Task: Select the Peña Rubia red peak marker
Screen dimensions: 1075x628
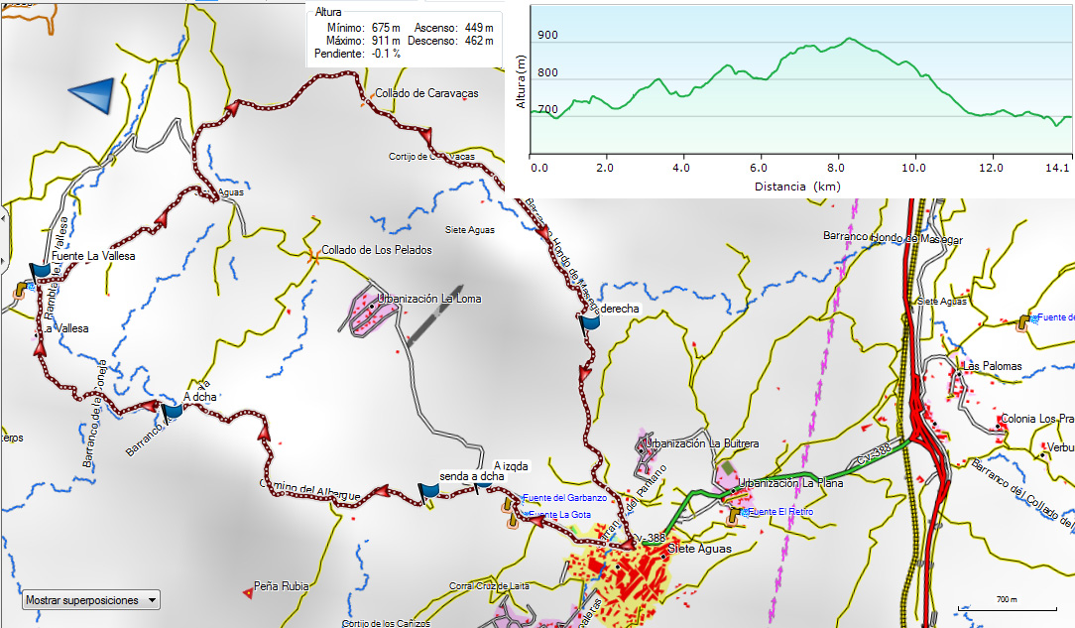Action: [247, 593]
